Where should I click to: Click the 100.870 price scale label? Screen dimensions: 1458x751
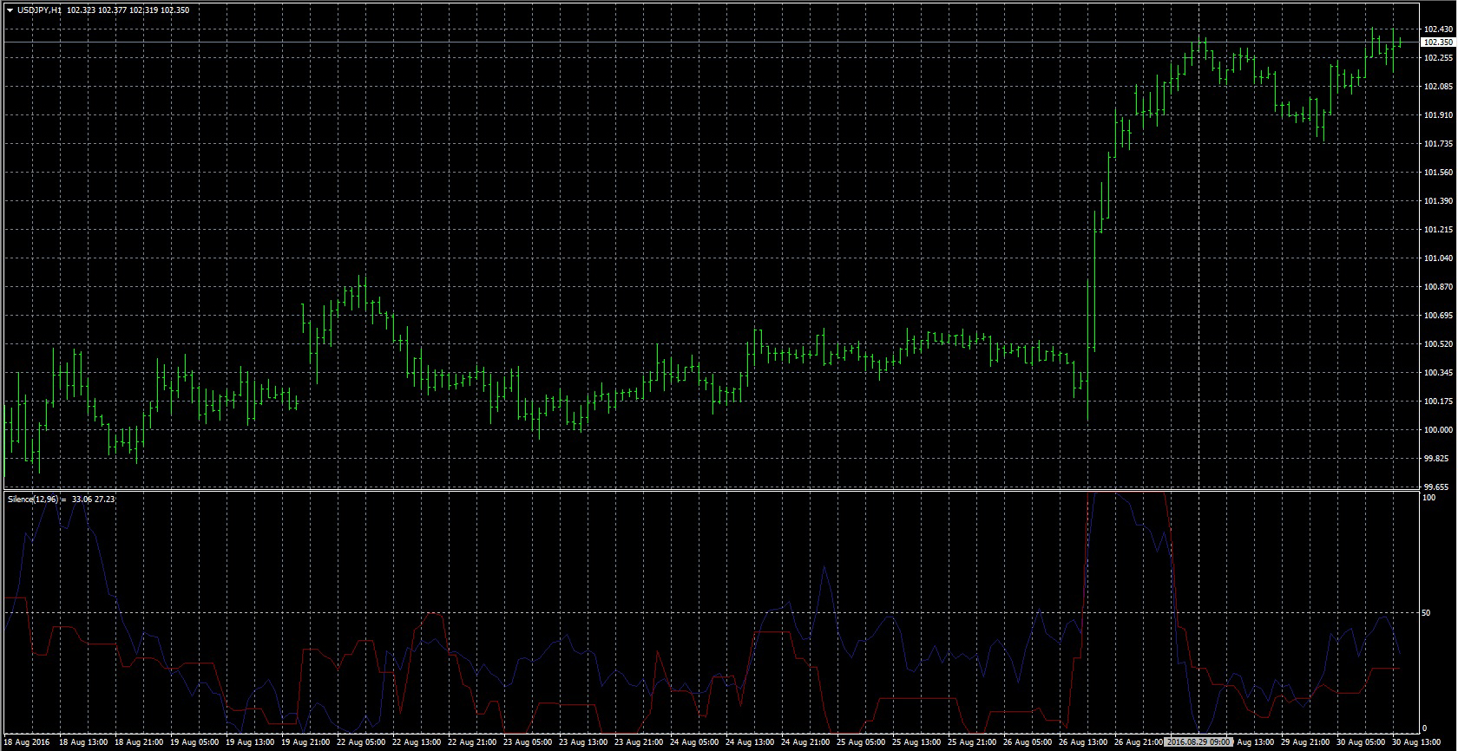[x=1438, y=287]
